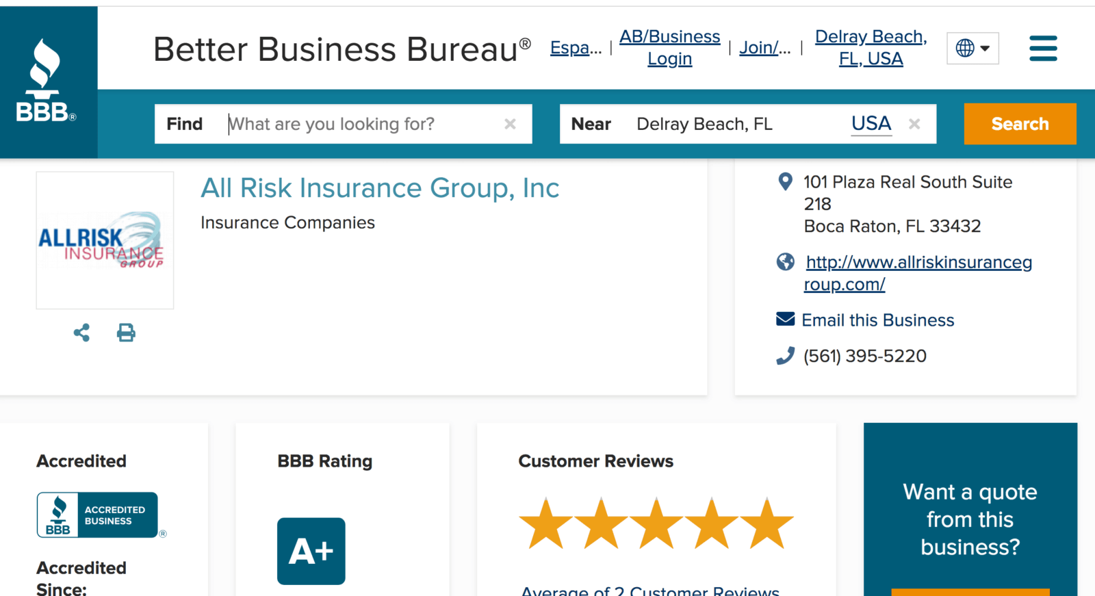This screenshot has height=596, width=1095.
Task: Open the globe language dropdown
Action: 972,49
